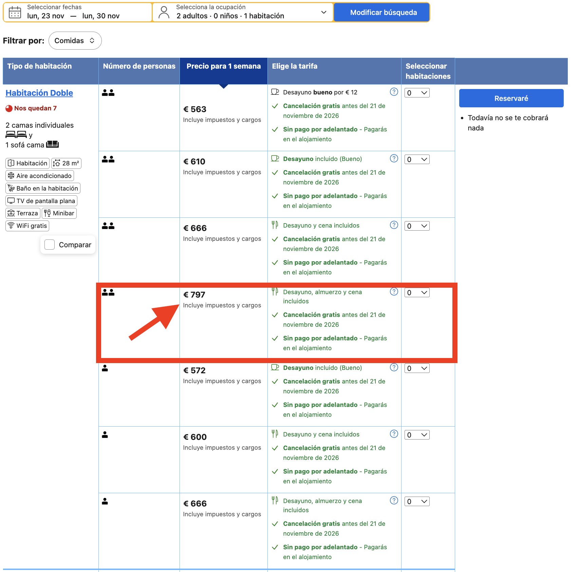This screenshot has width=579, height=572.
Task: Open room quantity dropdown for €572 rate
Action: point(417,369)
